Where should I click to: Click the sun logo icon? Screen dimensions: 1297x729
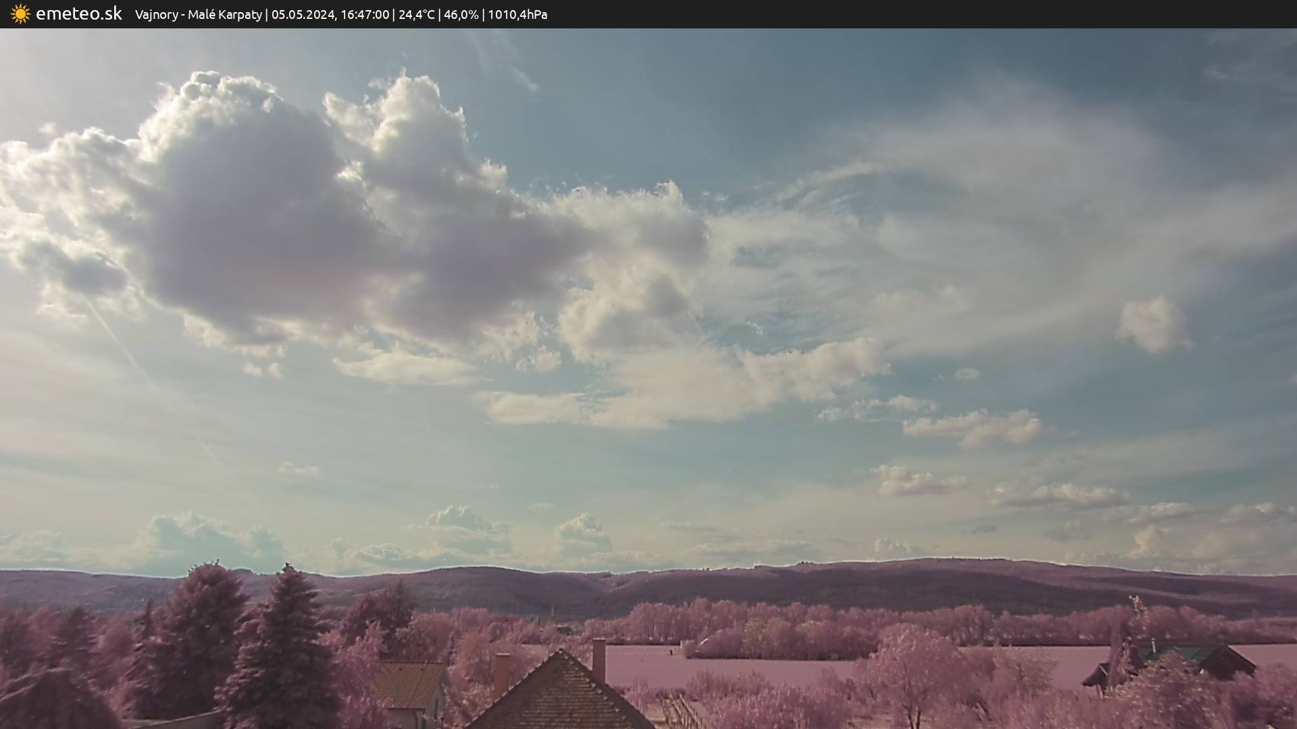(20, 14)
